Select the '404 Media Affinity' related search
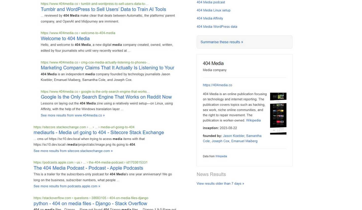Viewport: 362px width, 210px height. [x=210, y=18]
